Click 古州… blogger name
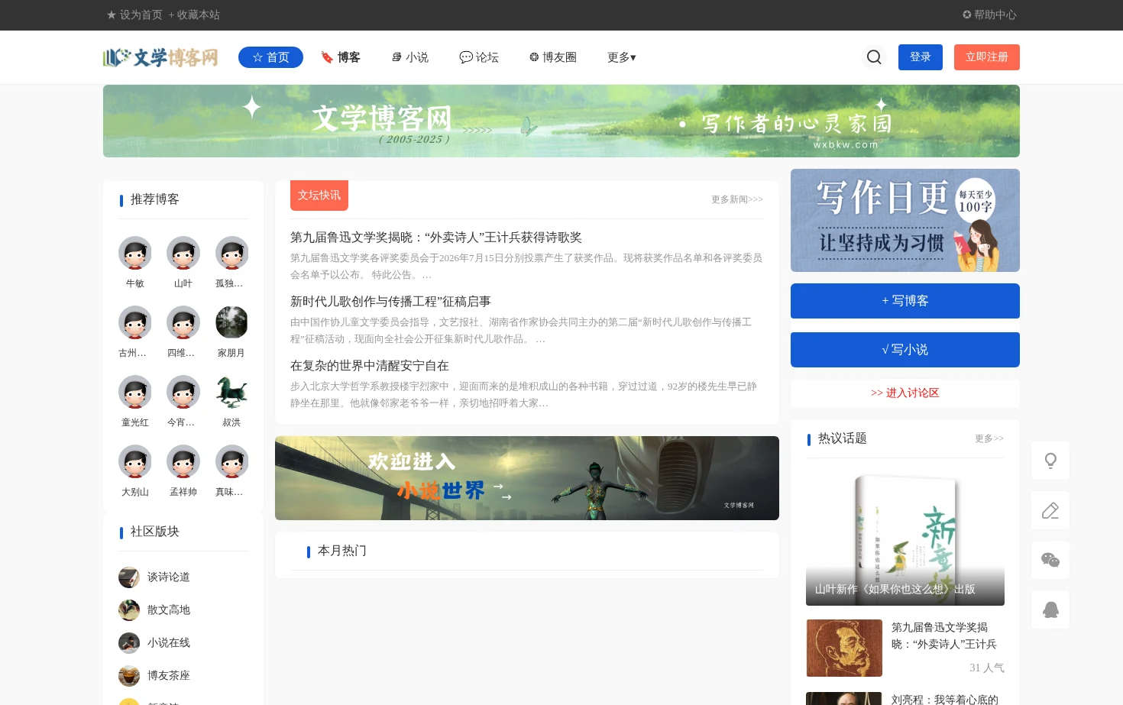 pos(133,353)
